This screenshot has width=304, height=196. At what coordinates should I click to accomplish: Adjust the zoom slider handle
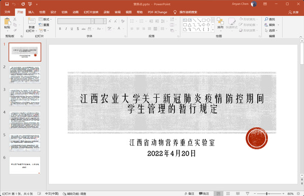[267, 193]
